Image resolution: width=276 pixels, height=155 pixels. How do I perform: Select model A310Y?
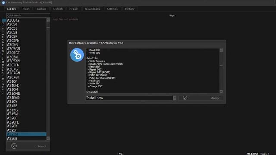click(26, 102)
